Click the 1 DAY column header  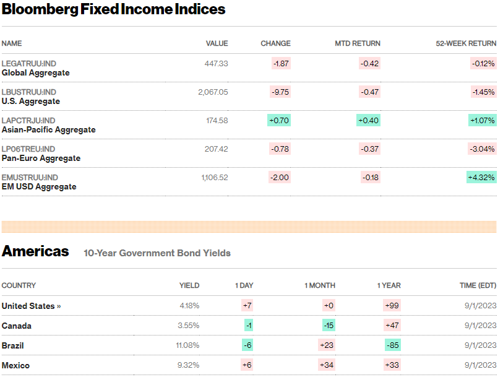tap(244, 285)
